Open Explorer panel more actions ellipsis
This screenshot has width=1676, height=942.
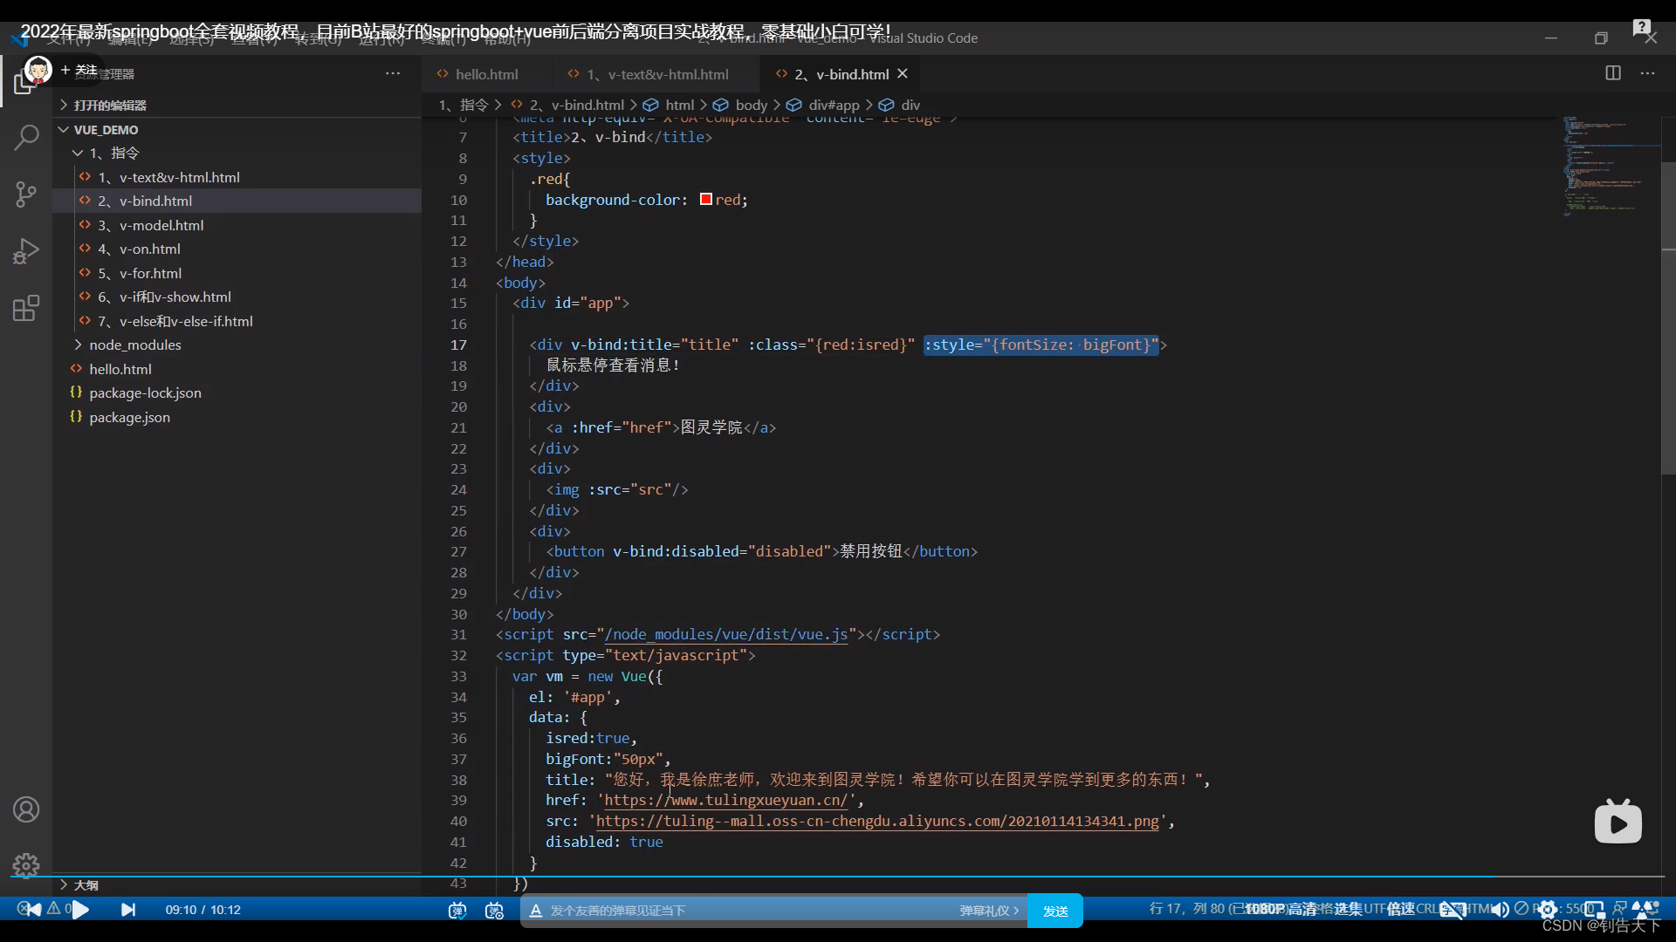click(393, 73)
